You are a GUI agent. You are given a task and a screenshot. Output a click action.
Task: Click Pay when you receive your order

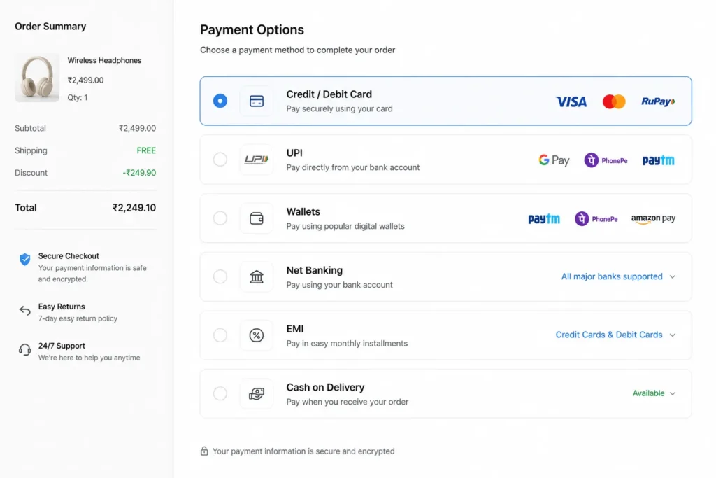[x=348, y=402]
